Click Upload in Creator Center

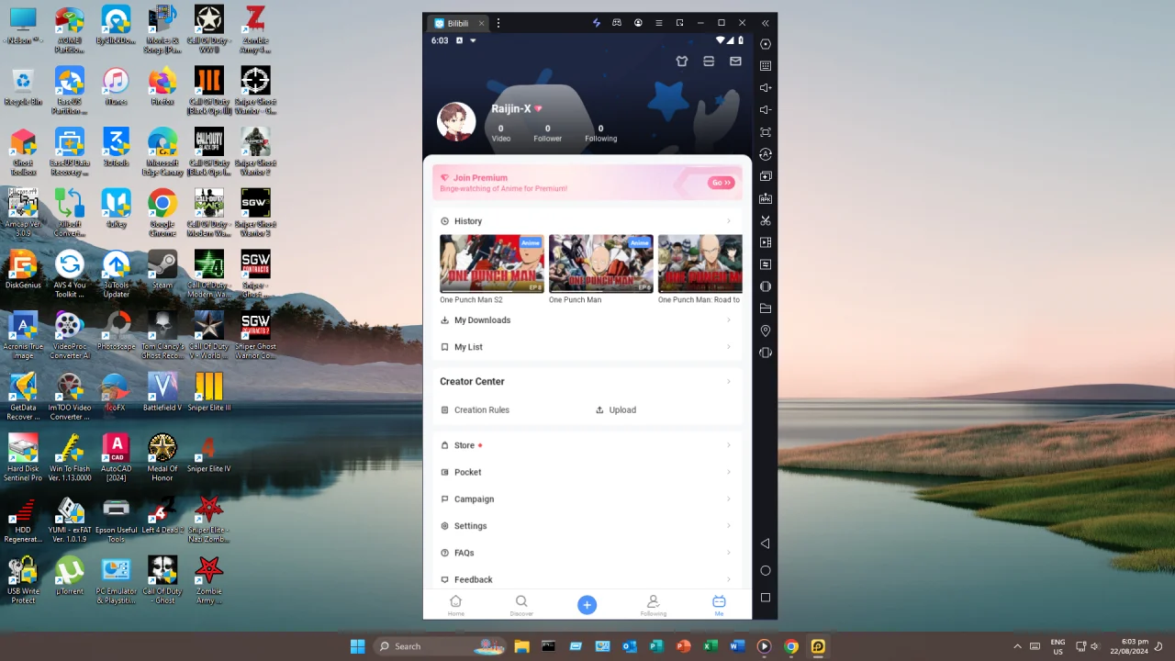pyautogui.click(x=616, y=410)
